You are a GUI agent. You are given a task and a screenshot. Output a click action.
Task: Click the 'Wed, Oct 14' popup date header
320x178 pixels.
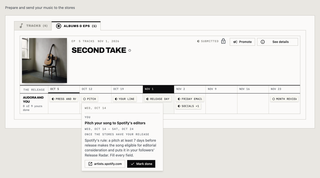coord(95,108)
